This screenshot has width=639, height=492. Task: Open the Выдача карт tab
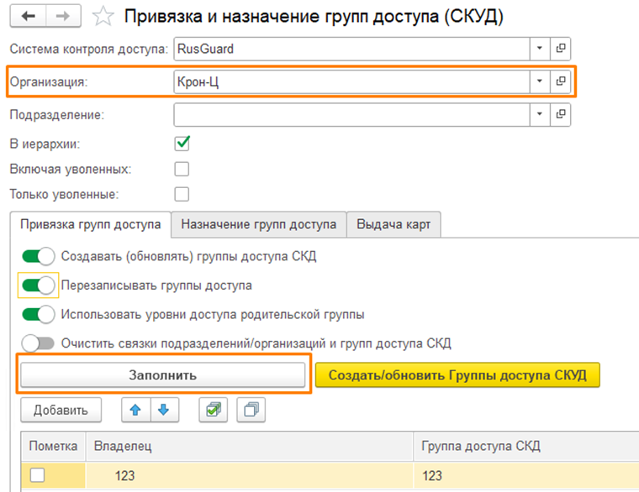coord(393,224)
